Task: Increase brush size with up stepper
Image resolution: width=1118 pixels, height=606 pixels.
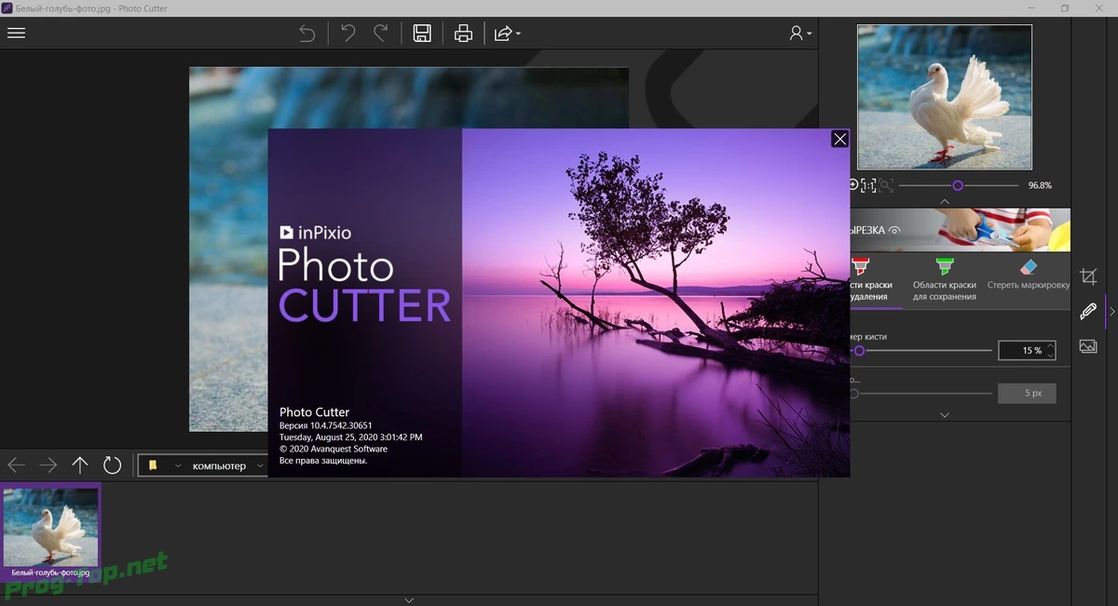Action: tap(1051, 346)
